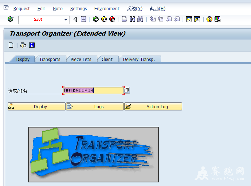
Task: Click the Previous Page icon
Action: 161,19
